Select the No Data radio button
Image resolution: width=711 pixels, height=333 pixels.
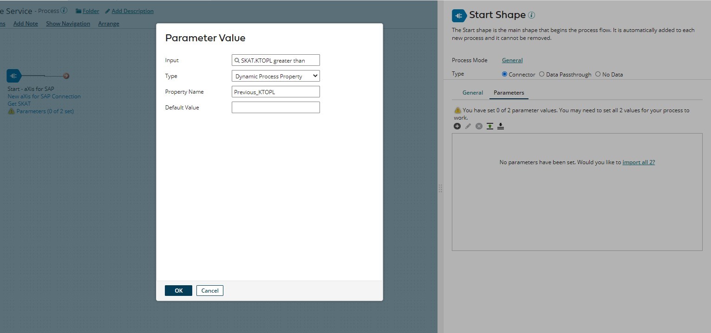click(598, 74)
